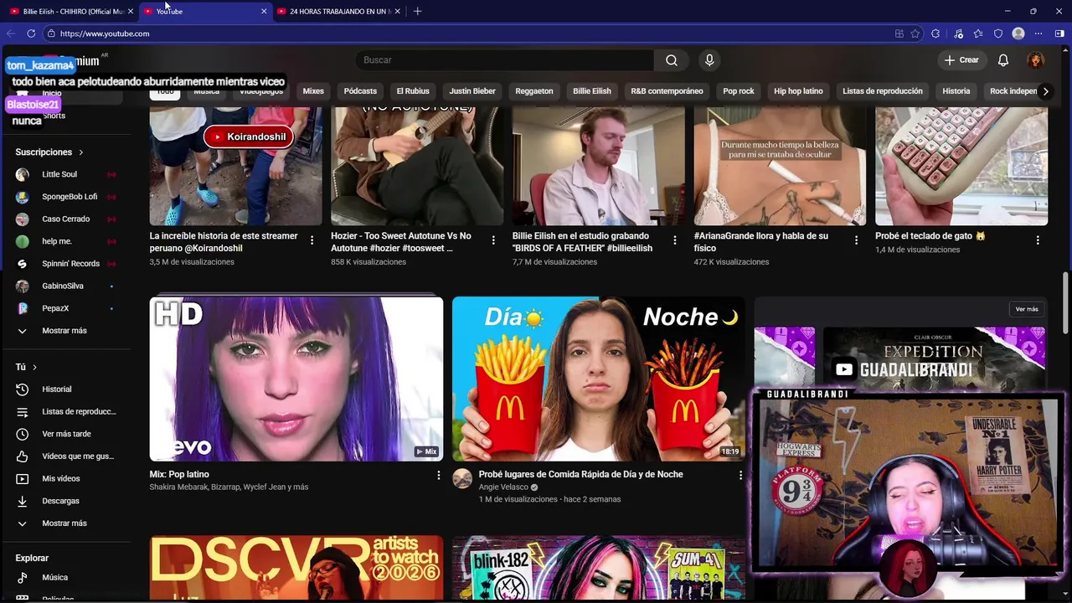1072x603 pixels.
Task: Click the Crear button
Action: (x=961, y=60)
